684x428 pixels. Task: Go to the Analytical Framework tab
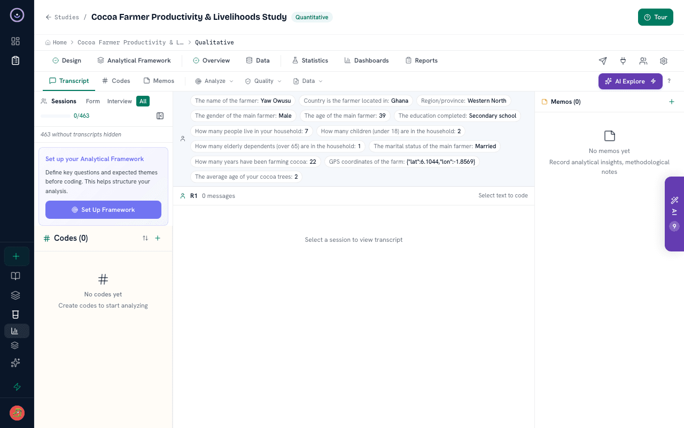coord(134,60)
